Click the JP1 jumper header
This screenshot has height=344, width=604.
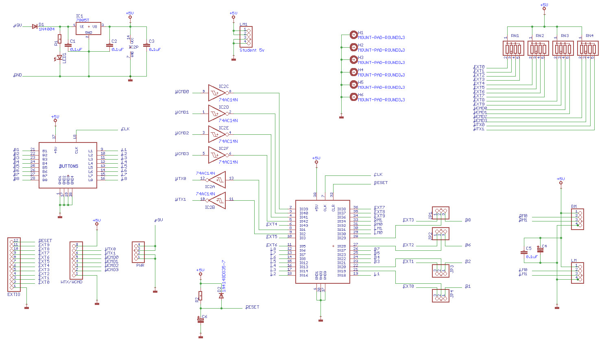point(440,213)
